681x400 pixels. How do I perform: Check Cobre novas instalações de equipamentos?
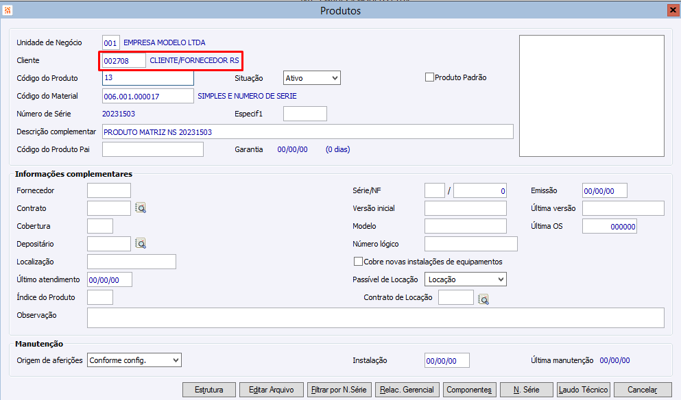point(358,262)
